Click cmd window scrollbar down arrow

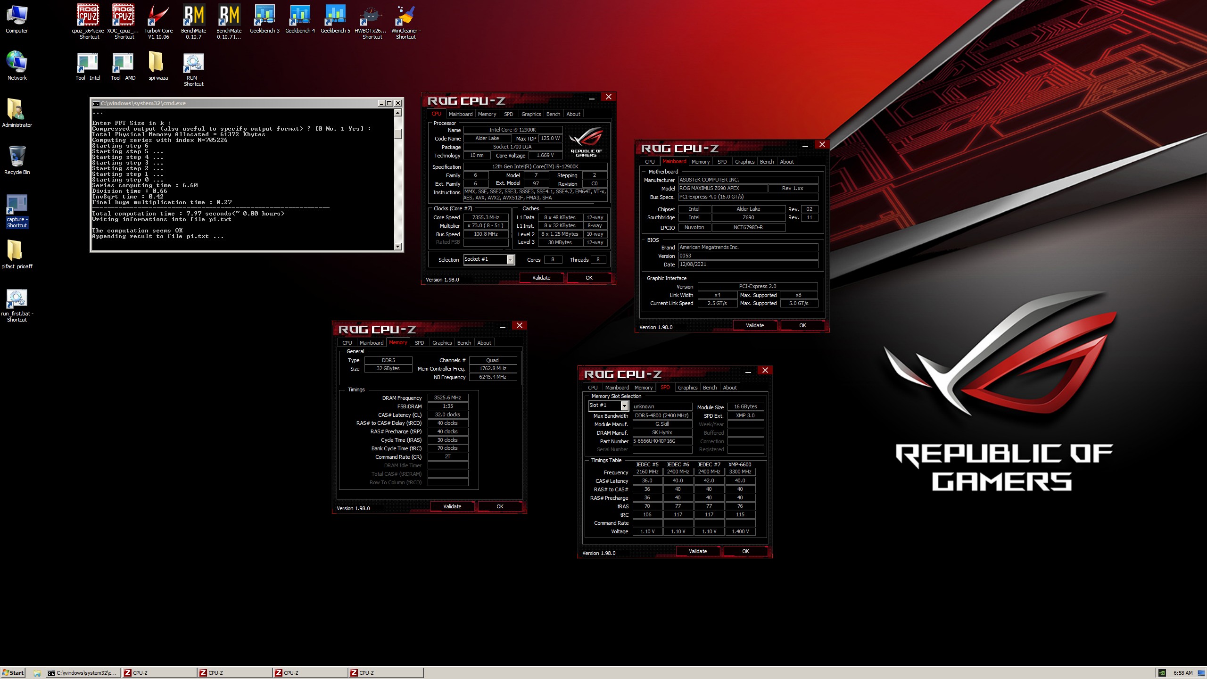[397, 246]
